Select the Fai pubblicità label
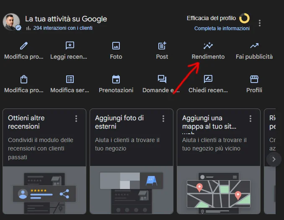The width and height of the screenshot is (284, 220). coord(254,57)
